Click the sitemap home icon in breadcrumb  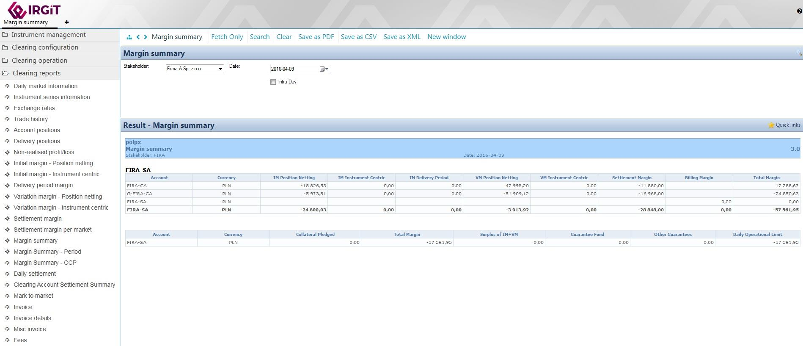pos(129,37)
